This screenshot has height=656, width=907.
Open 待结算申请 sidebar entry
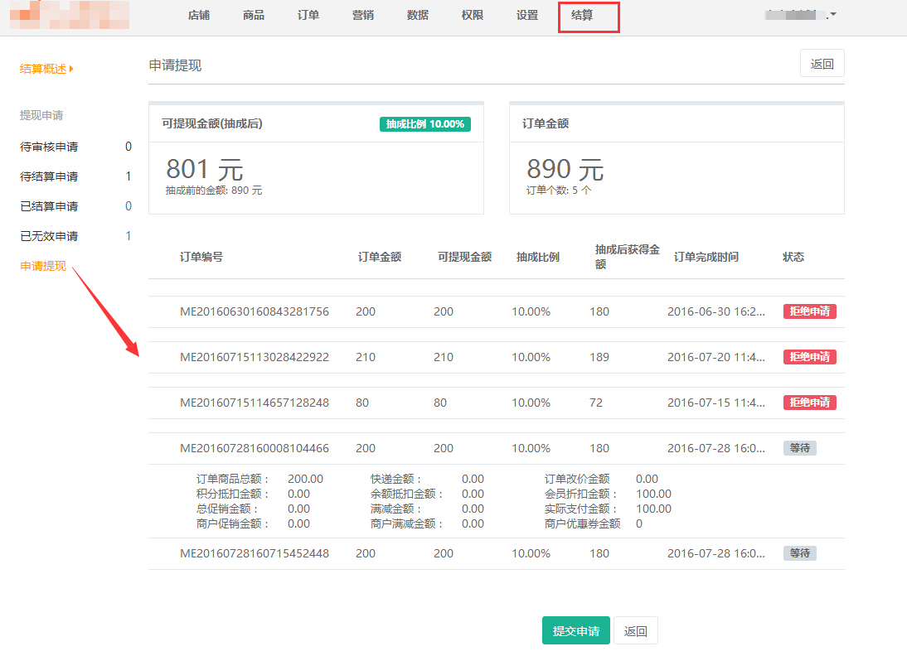pyautogui.click(x=49, y=176)
